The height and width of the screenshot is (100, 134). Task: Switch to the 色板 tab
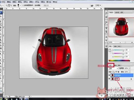click(115, 46)
